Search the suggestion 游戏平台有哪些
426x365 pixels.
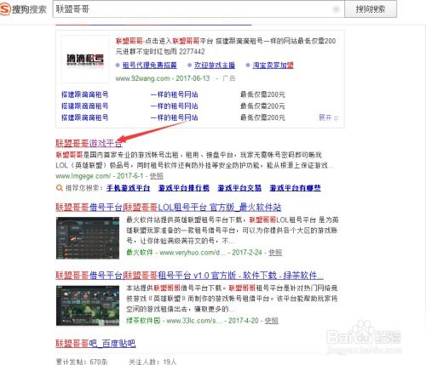point(295,188)
